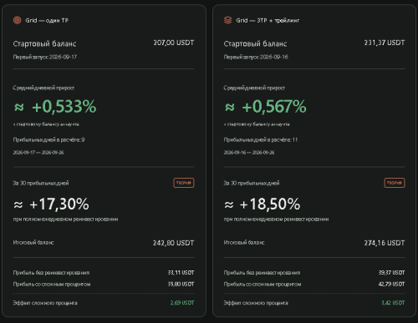This screenshot has width=418, height=323.
Task: Click 'Итоговый баланс' label in the 'Grid — один TP' card
Action: click(33, 243)
